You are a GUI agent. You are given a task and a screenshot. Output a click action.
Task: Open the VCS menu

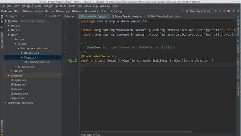tap(95, 6)
